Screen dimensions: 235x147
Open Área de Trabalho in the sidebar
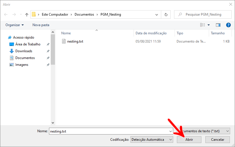tap(25, 44)
